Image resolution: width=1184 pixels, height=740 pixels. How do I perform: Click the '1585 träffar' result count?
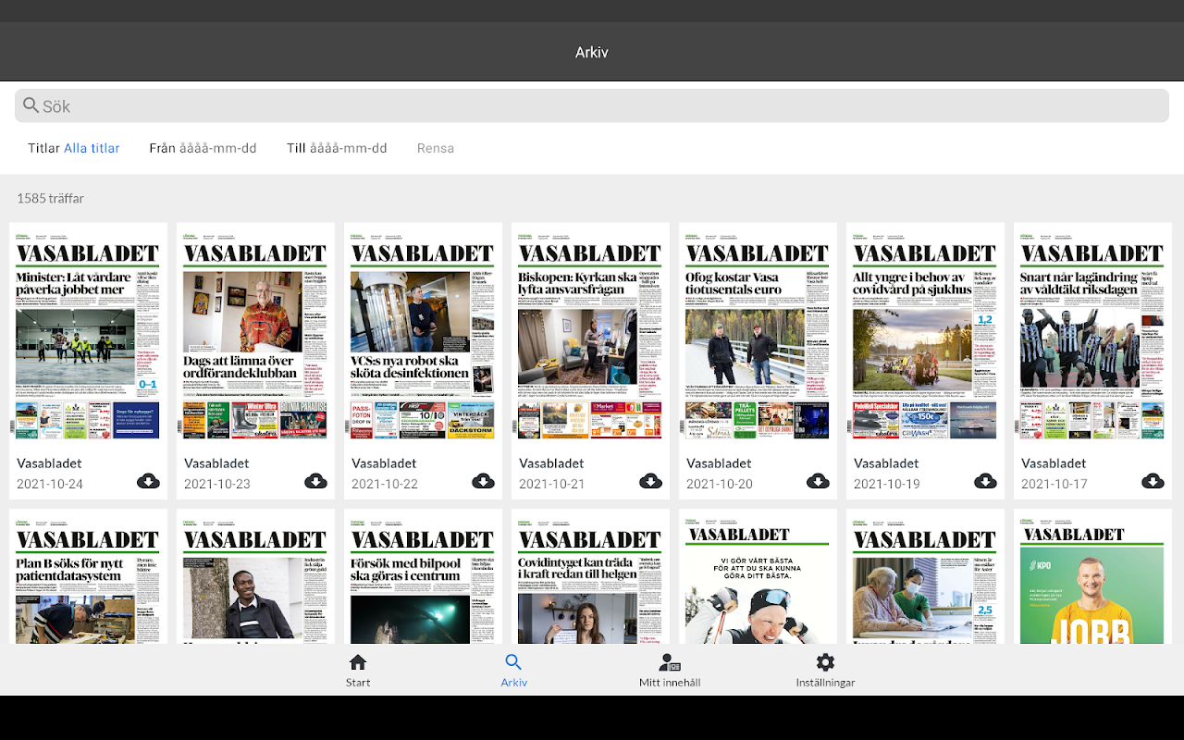[x=50, y=198]
